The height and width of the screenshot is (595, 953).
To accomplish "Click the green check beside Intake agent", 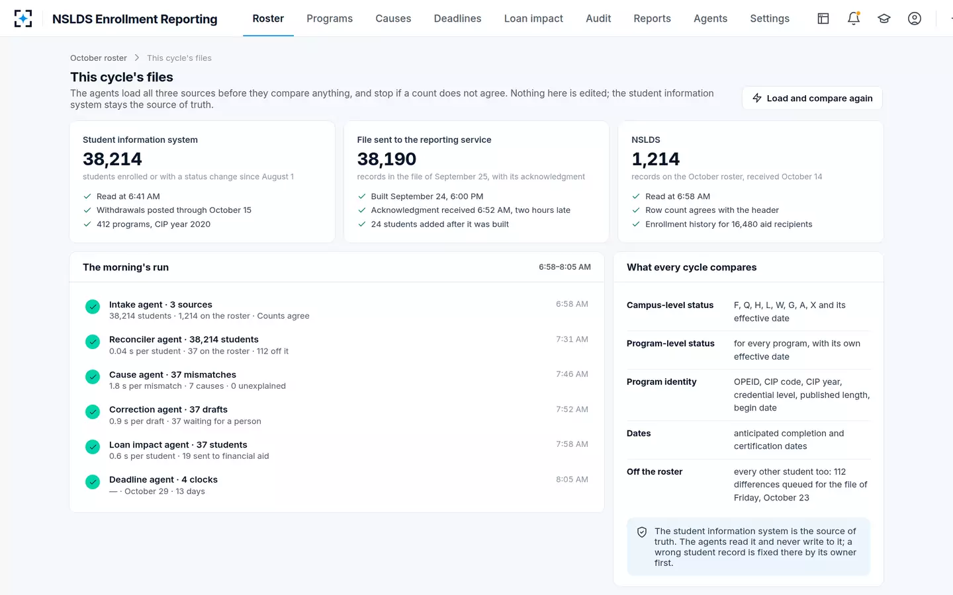I will pos(93,307).
